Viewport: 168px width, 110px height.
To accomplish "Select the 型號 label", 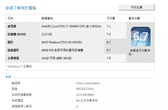I will point(15,89).
